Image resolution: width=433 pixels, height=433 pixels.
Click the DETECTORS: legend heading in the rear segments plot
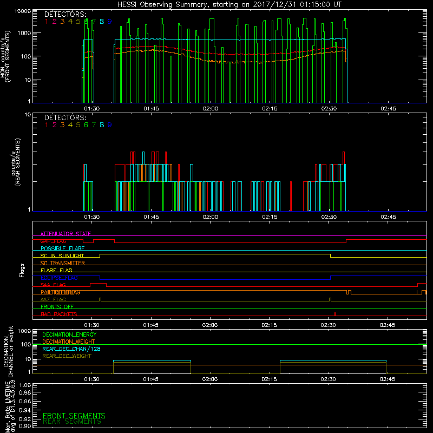pos(65,117)
